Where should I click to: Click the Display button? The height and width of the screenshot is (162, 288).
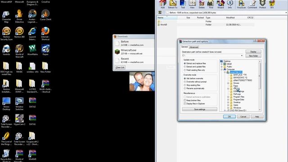click(x=253, y=52)
